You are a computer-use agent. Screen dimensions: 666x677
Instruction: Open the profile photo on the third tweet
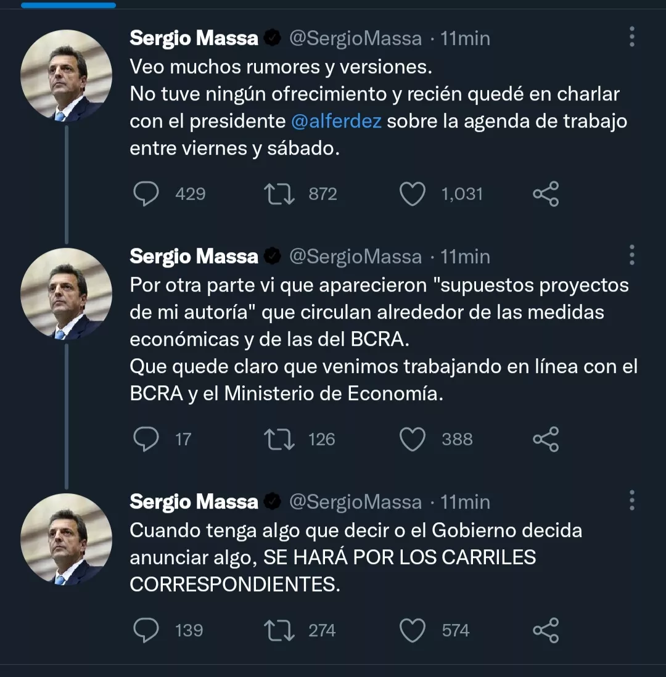click(66, 539)
